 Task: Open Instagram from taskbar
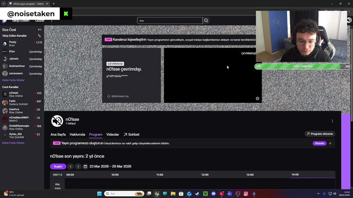coord(246,194)
